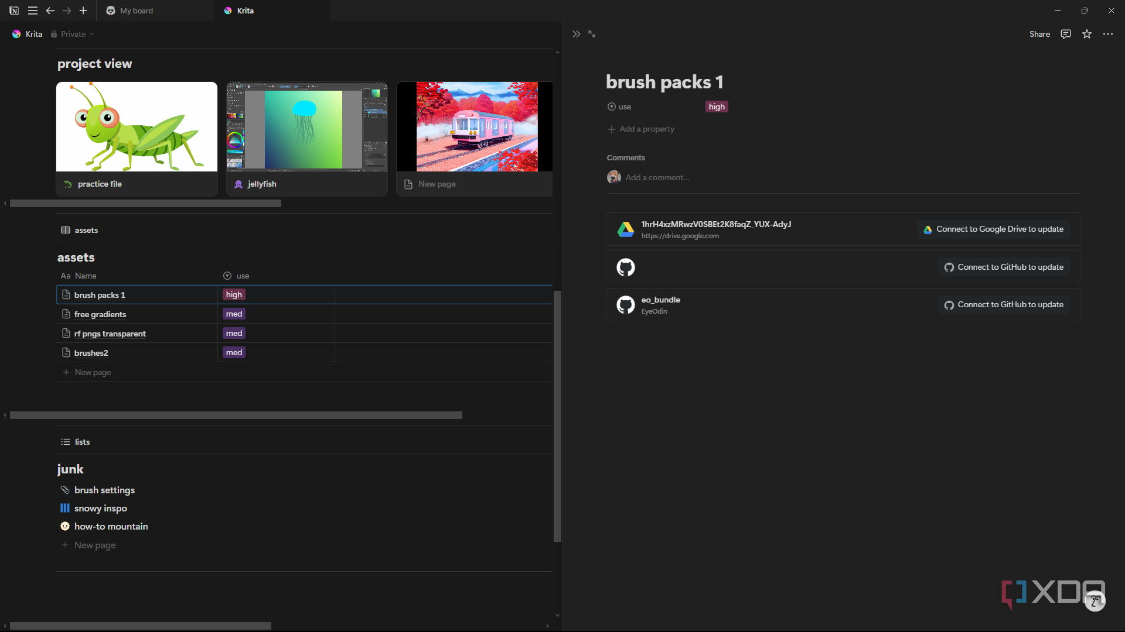Image resolution: width=1125 pixels, height=632 pixels.
Task: Open the comments panel icon
Action: click(x=1066, y=34)
